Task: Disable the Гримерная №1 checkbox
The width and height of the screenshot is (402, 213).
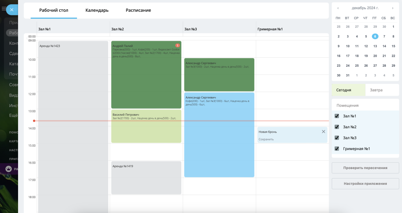Action: [x=336, y=149]
